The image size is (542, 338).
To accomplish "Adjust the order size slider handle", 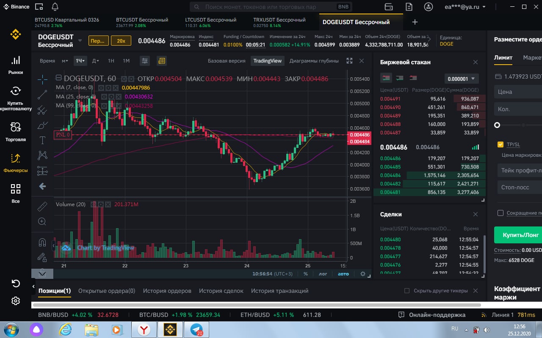I will [497, 125].
